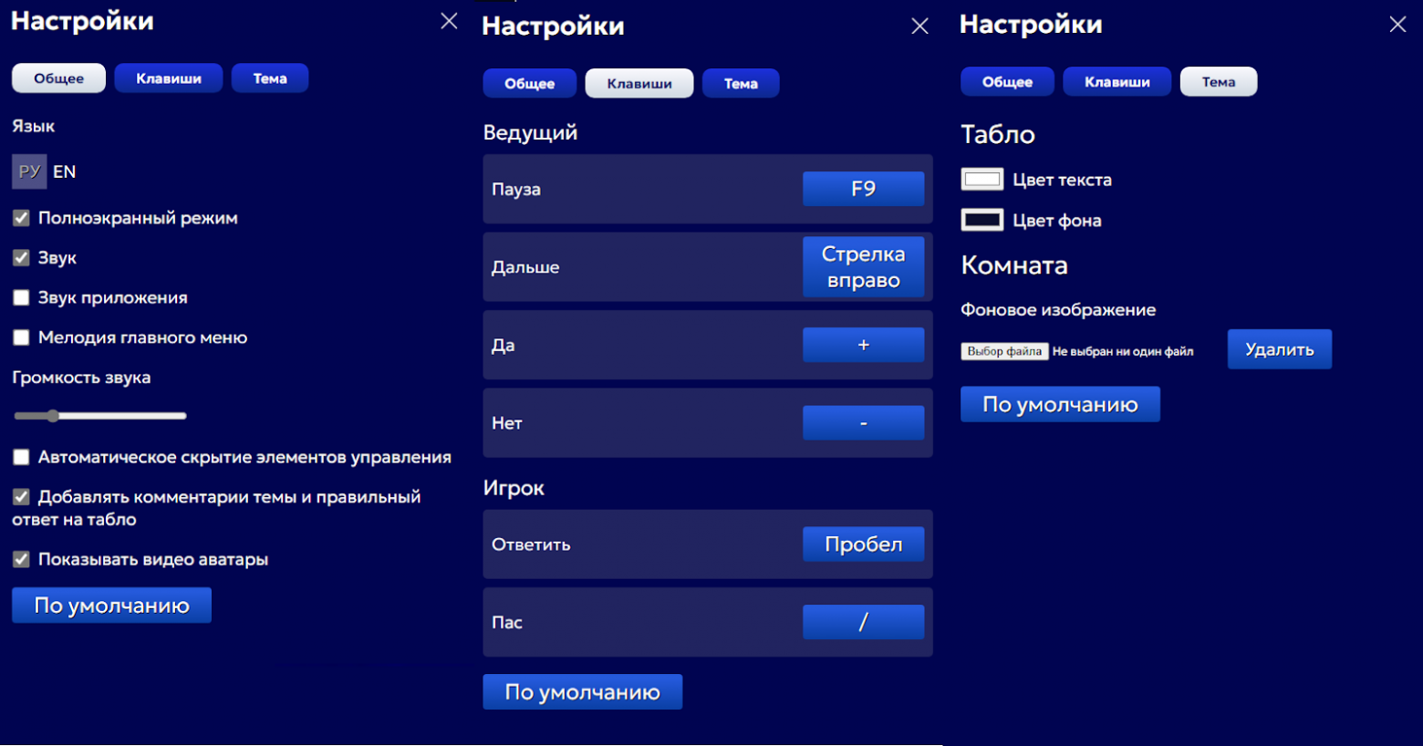This screenshot has width=1423, height=746.
Task: Enable Звук приложения checkbox
Action: pyautogui.click(x=21, y=297)
